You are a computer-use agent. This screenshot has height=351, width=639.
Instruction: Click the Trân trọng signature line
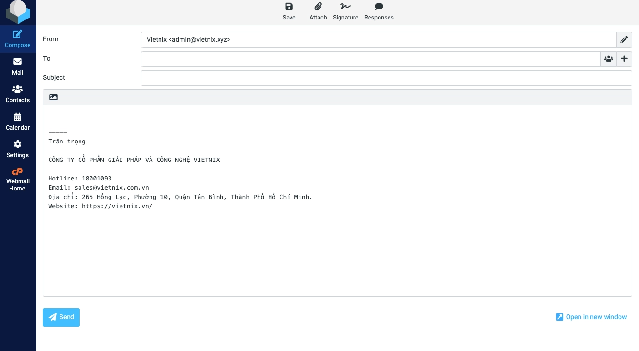67,141
